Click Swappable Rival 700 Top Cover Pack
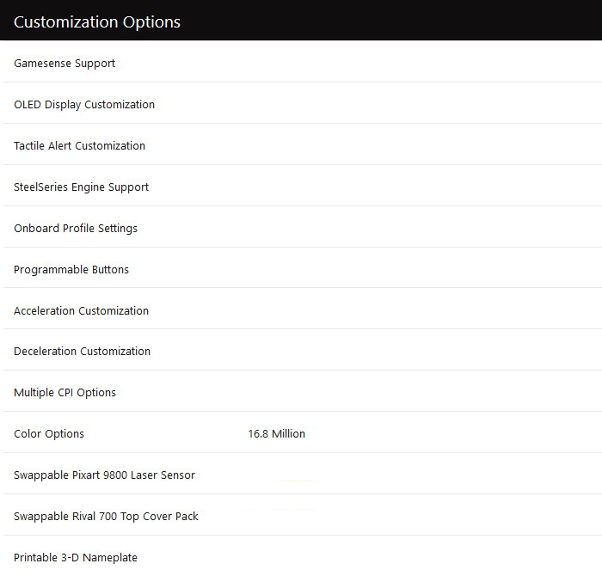This screenshot has width=602, height=582. (x=106, y=516)
